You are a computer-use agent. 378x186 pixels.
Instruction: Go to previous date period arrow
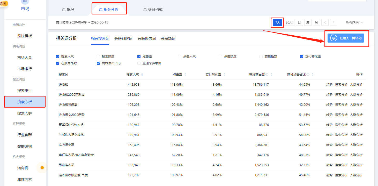325,22
